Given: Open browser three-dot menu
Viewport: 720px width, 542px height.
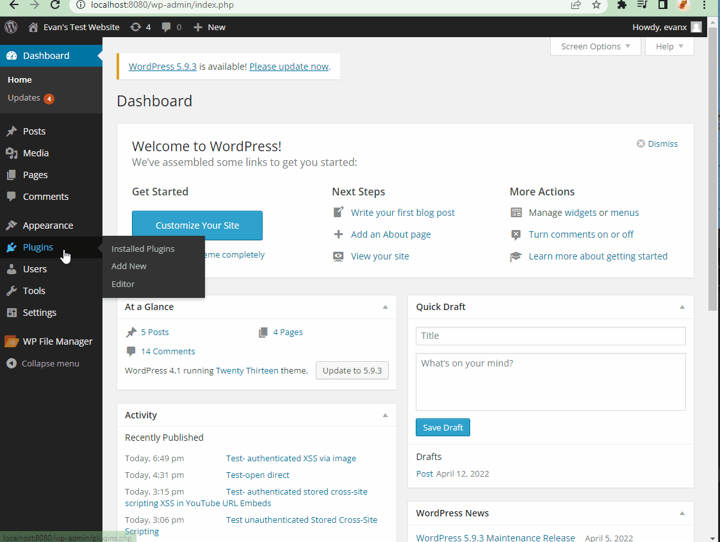Looking at the screenshot, I should [704, 5].
